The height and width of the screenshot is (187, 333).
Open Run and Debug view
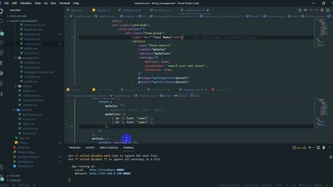point(2,43)
